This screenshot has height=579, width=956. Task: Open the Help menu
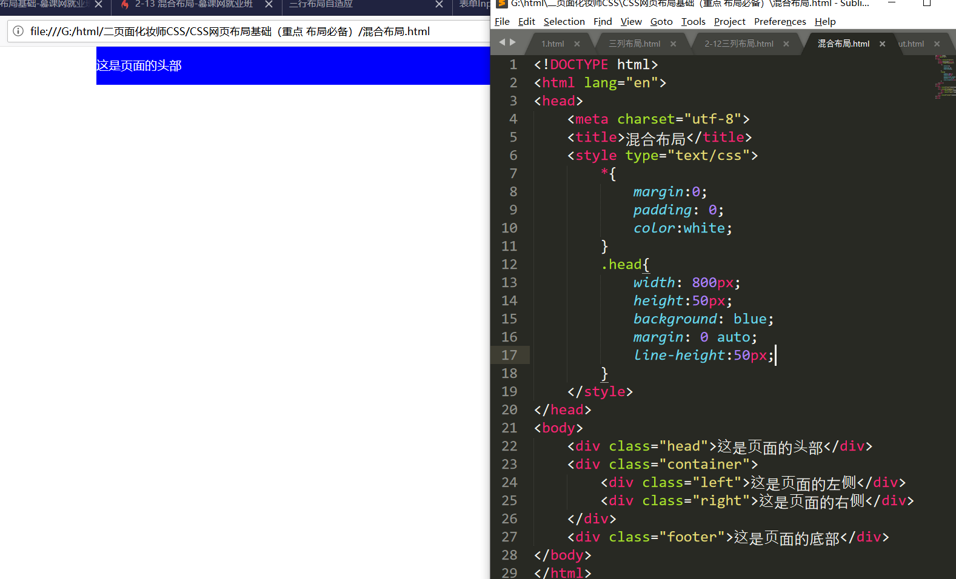pos(825,22)
